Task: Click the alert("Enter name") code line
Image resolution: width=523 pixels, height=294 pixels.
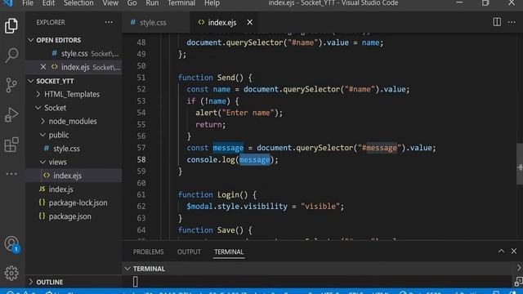Action: tap(239, 113)
